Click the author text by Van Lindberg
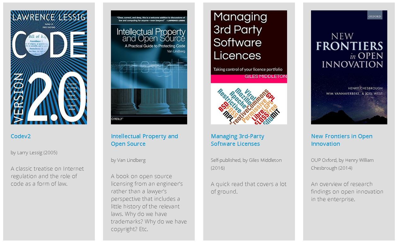Image resolution: width=398 pixels, height=244 pixels. pos(128,160)
